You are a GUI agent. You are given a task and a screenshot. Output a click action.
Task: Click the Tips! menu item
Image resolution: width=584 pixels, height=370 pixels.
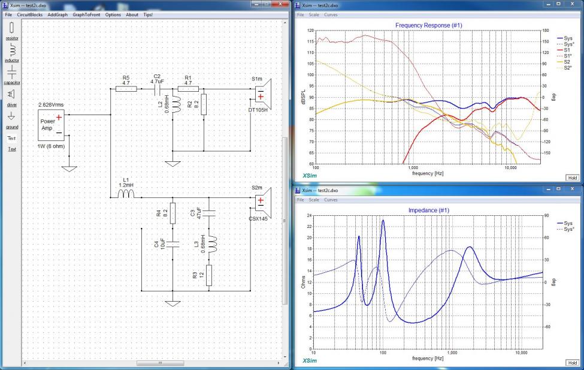point(148,14)
